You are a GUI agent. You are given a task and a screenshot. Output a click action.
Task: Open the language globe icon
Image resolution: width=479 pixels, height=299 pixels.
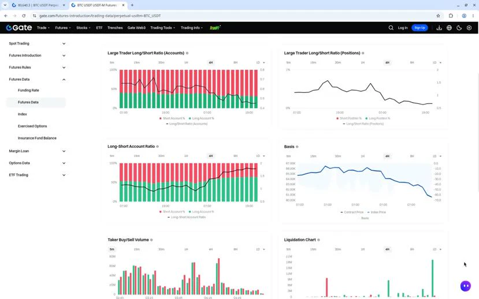pos(449,28)
